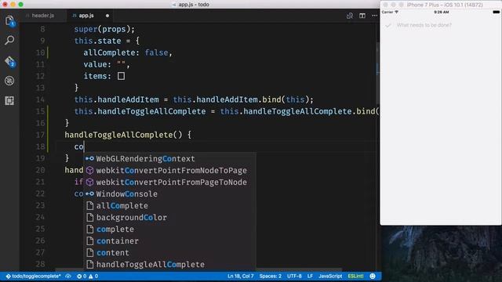The width and height of the screenshot is (502, 282).
Task: Choose WebGLRenderingContext suggestion
Action: coord(169,158)
